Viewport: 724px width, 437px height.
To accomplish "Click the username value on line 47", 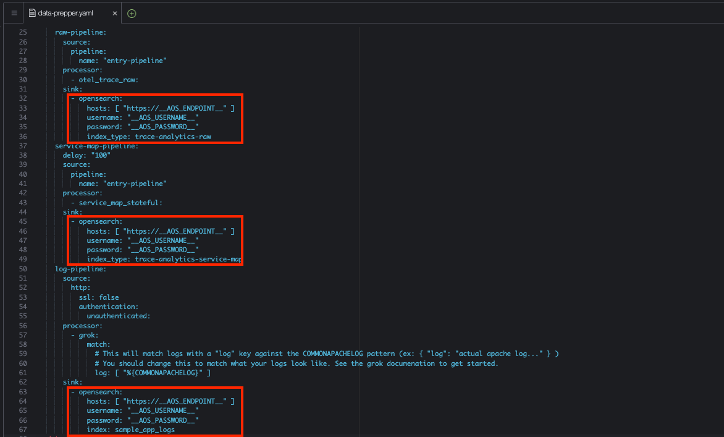I will [162, 240].
